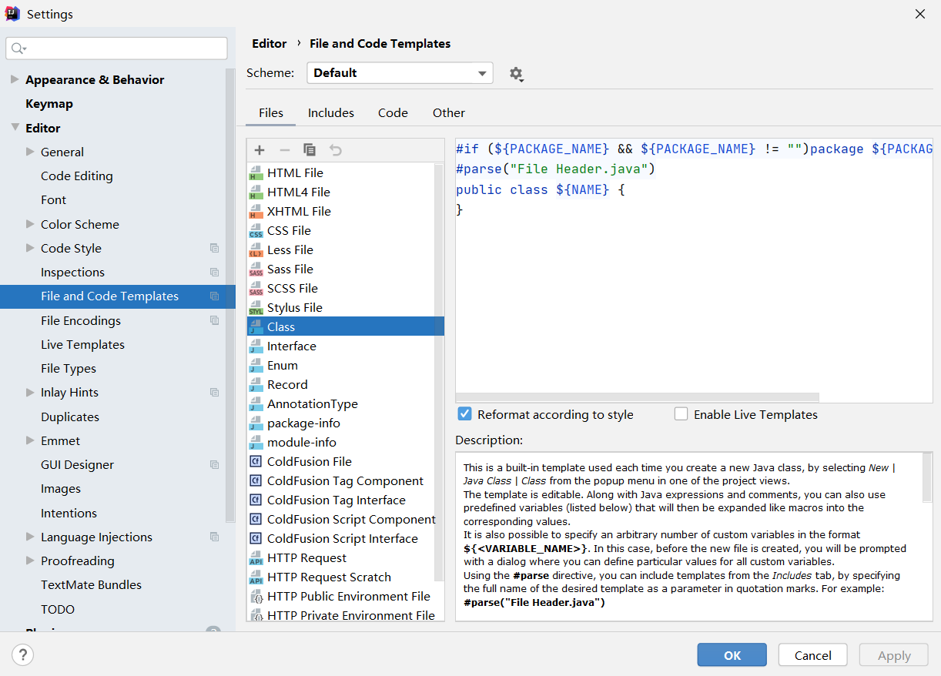Image resolution: width=941 pixels, height=676 pixels.
Task: Click the Less File template icon
Action: (x=256, y=250)
